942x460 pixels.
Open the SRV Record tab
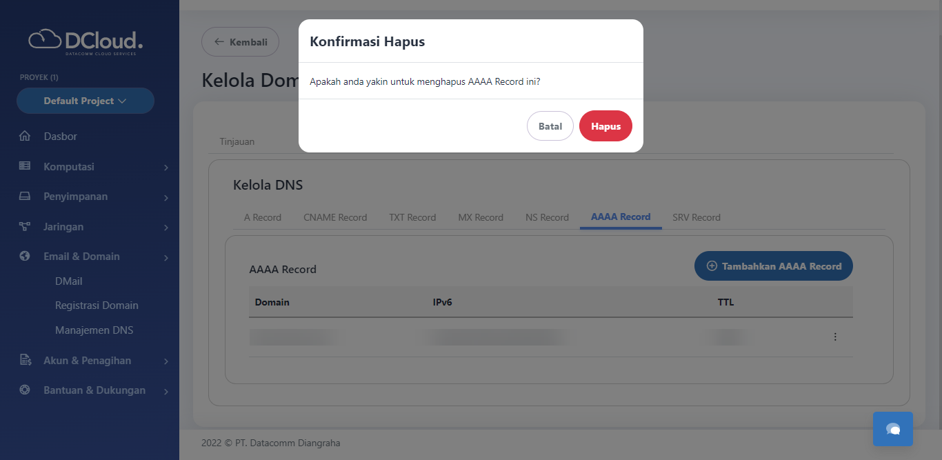(697, 217)
